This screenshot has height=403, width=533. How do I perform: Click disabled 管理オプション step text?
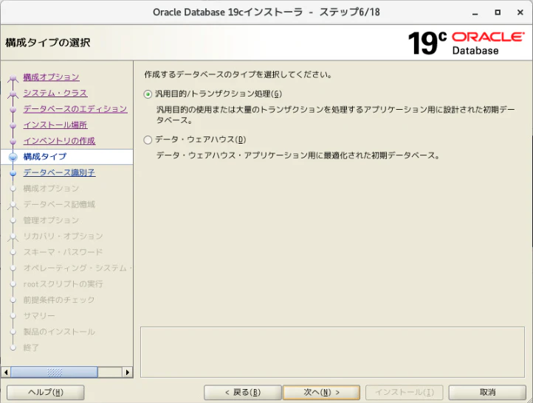pyautogui.click(x=51, y=220)
